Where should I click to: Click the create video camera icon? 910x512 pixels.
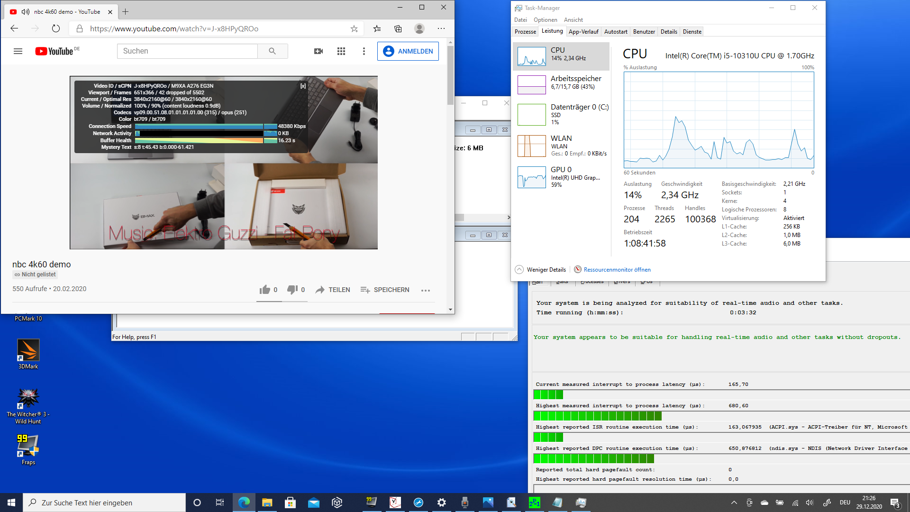point(318,51)
